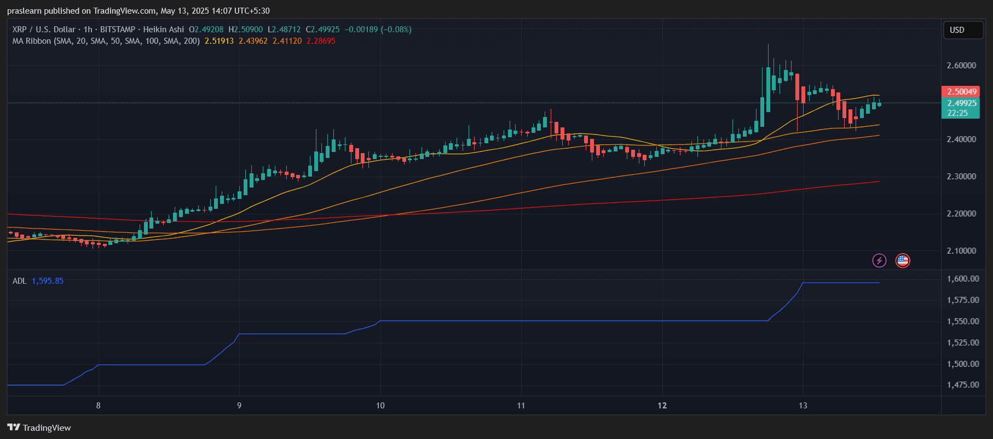
Task: Click the yellow SMA 20 value 2.51913
Action: pos(219,41)
